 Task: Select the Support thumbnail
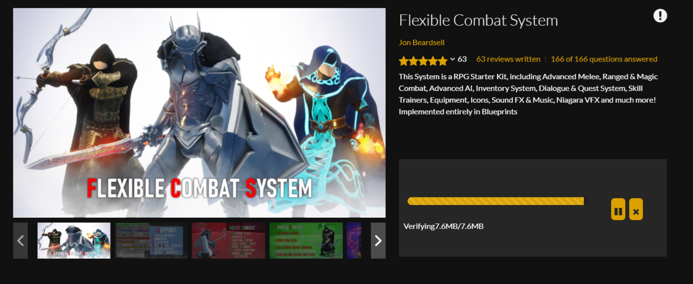pyautogui.click(x=151, y=241)
